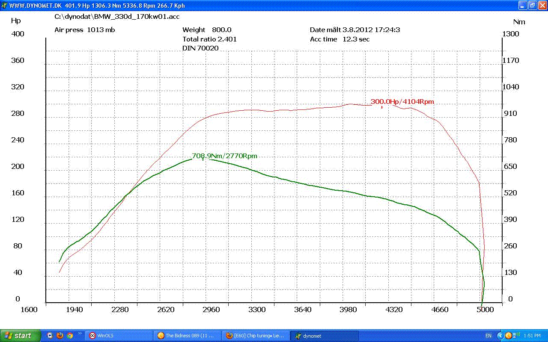
Task: Click the first quick launch icon
Action: point(50,336)
